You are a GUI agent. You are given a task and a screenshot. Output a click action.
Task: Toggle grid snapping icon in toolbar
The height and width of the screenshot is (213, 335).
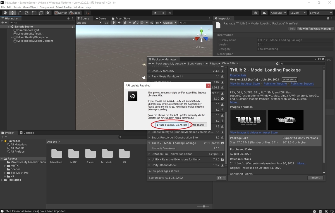click(x=87, y=13)
